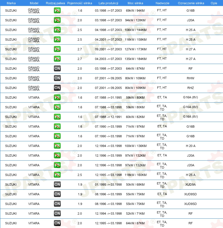This screenshot has width=223, height=228.
Task: Click the 60kW / 82KM power cell
Action: tap(135, 117)
